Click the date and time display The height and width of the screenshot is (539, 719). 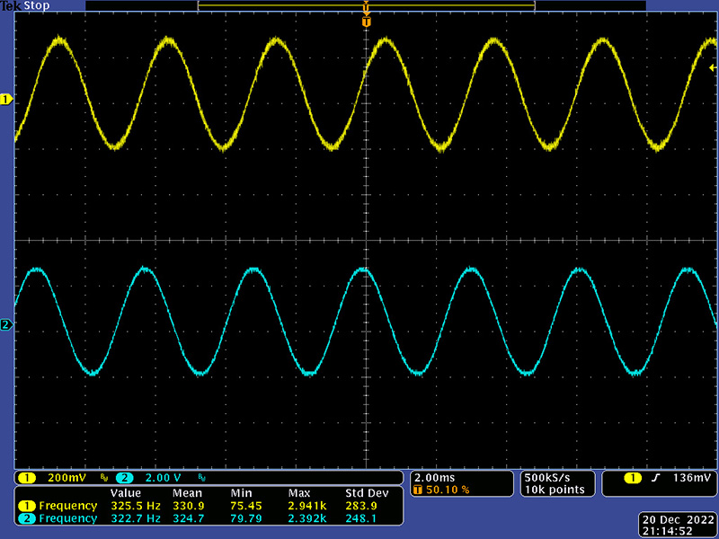pos(678,526)
